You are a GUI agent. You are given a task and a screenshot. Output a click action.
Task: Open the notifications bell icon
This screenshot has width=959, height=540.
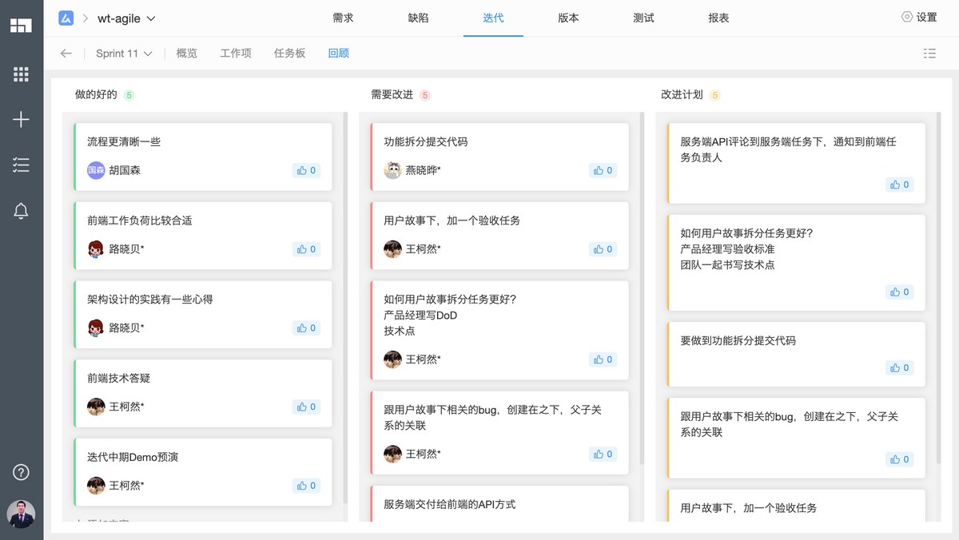pos(21,210)
